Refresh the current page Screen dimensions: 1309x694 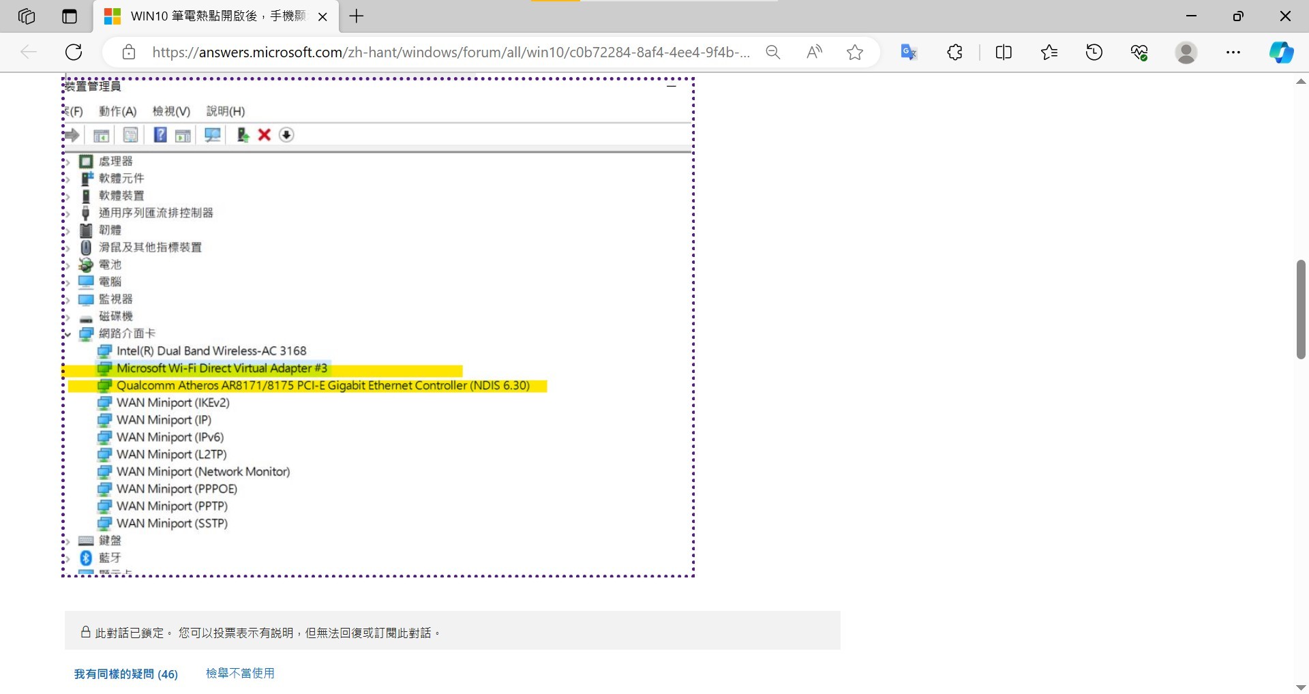(x=74, y=52)
